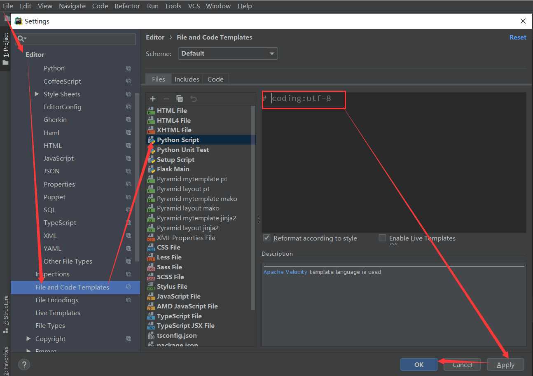Expand the Copyright tree node
Viewport: 533px width, 376px height.
(x=28, y=339)
